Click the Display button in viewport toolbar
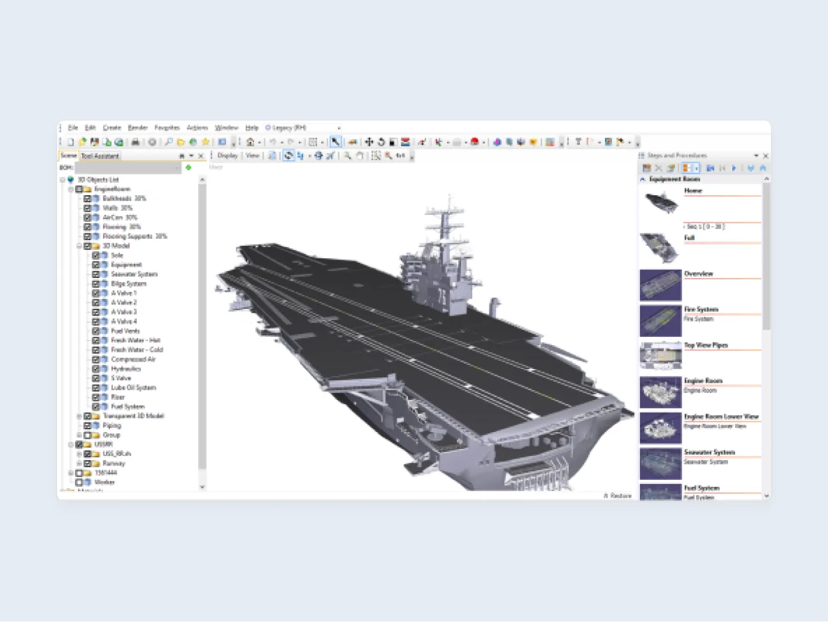Screen dimensions: 828x622 (x=228, y=156)
